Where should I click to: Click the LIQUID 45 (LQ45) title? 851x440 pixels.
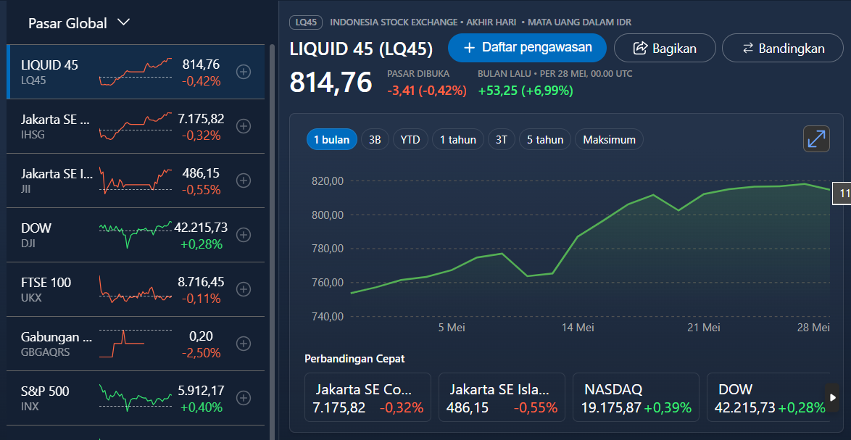362,49
